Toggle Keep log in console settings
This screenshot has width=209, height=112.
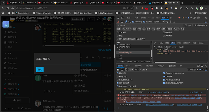click(x=118, y=77)
